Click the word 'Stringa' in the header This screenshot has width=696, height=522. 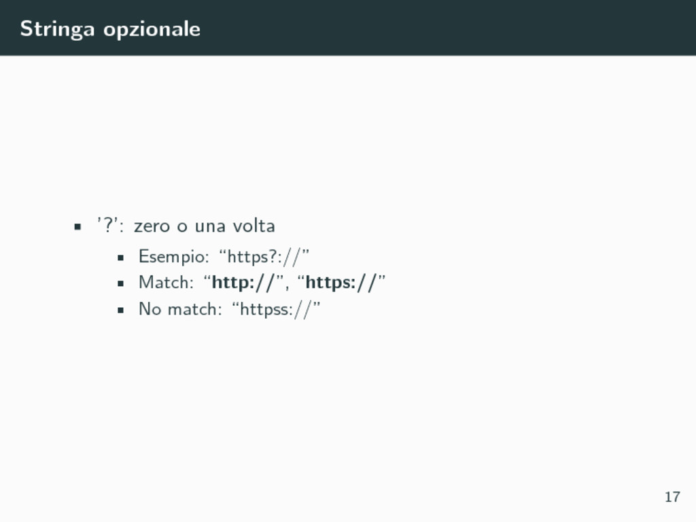pyautogui.click(x=57, y=29)
